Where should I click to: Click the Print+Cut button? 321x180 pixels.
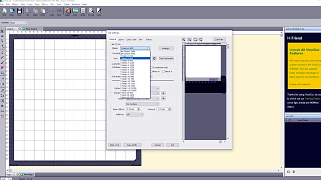(x=115, y=145)
